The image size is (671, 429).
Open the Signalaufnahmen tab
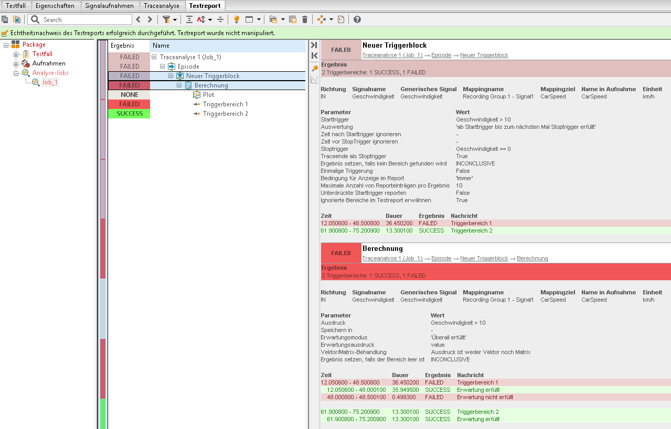(x=110, y=5)
